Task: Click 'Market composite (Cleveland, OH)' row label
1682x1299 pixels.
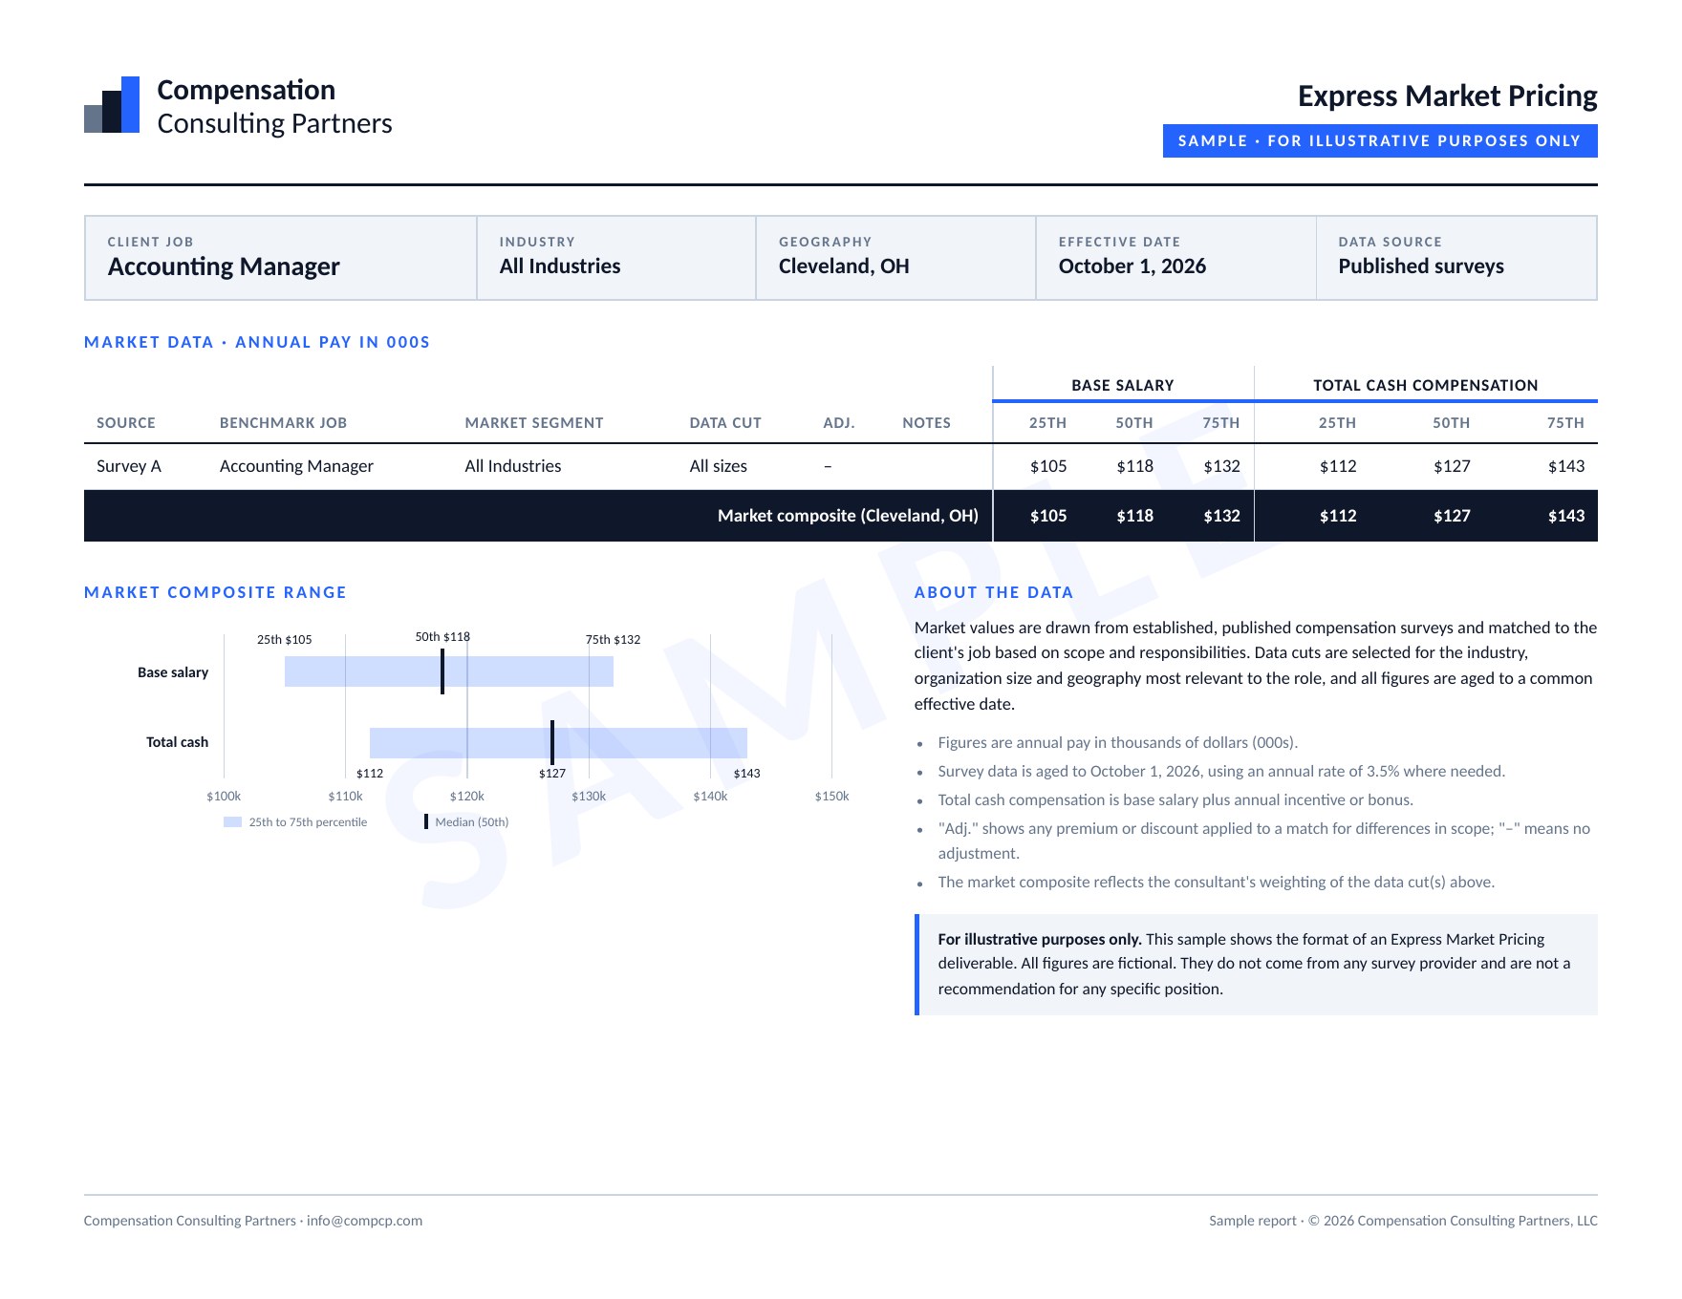Action: click(848, 516)
